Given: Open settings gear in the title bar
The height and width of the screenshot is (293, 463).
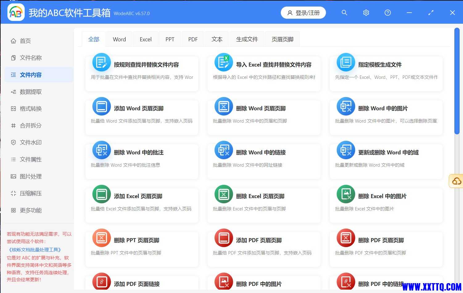Looking at the screenshot, I should (x=366, y=13).
